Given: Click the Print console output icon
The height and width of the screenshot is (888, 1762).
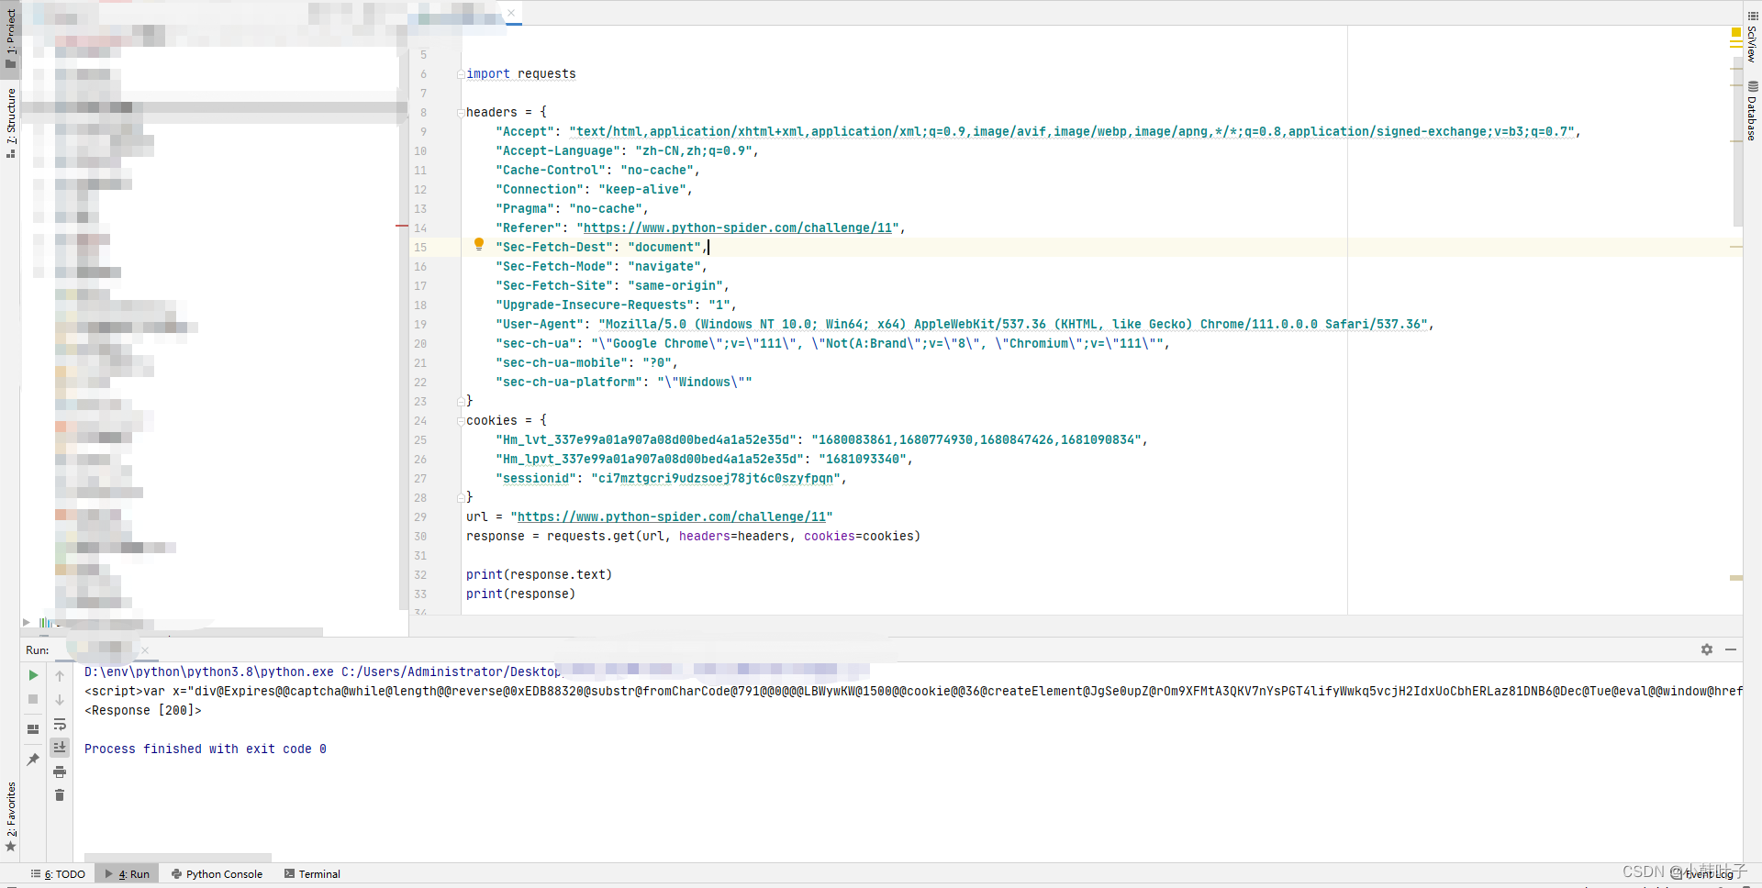Looking at the screenshot, I should pyautogui.click(x=60, y=771).
